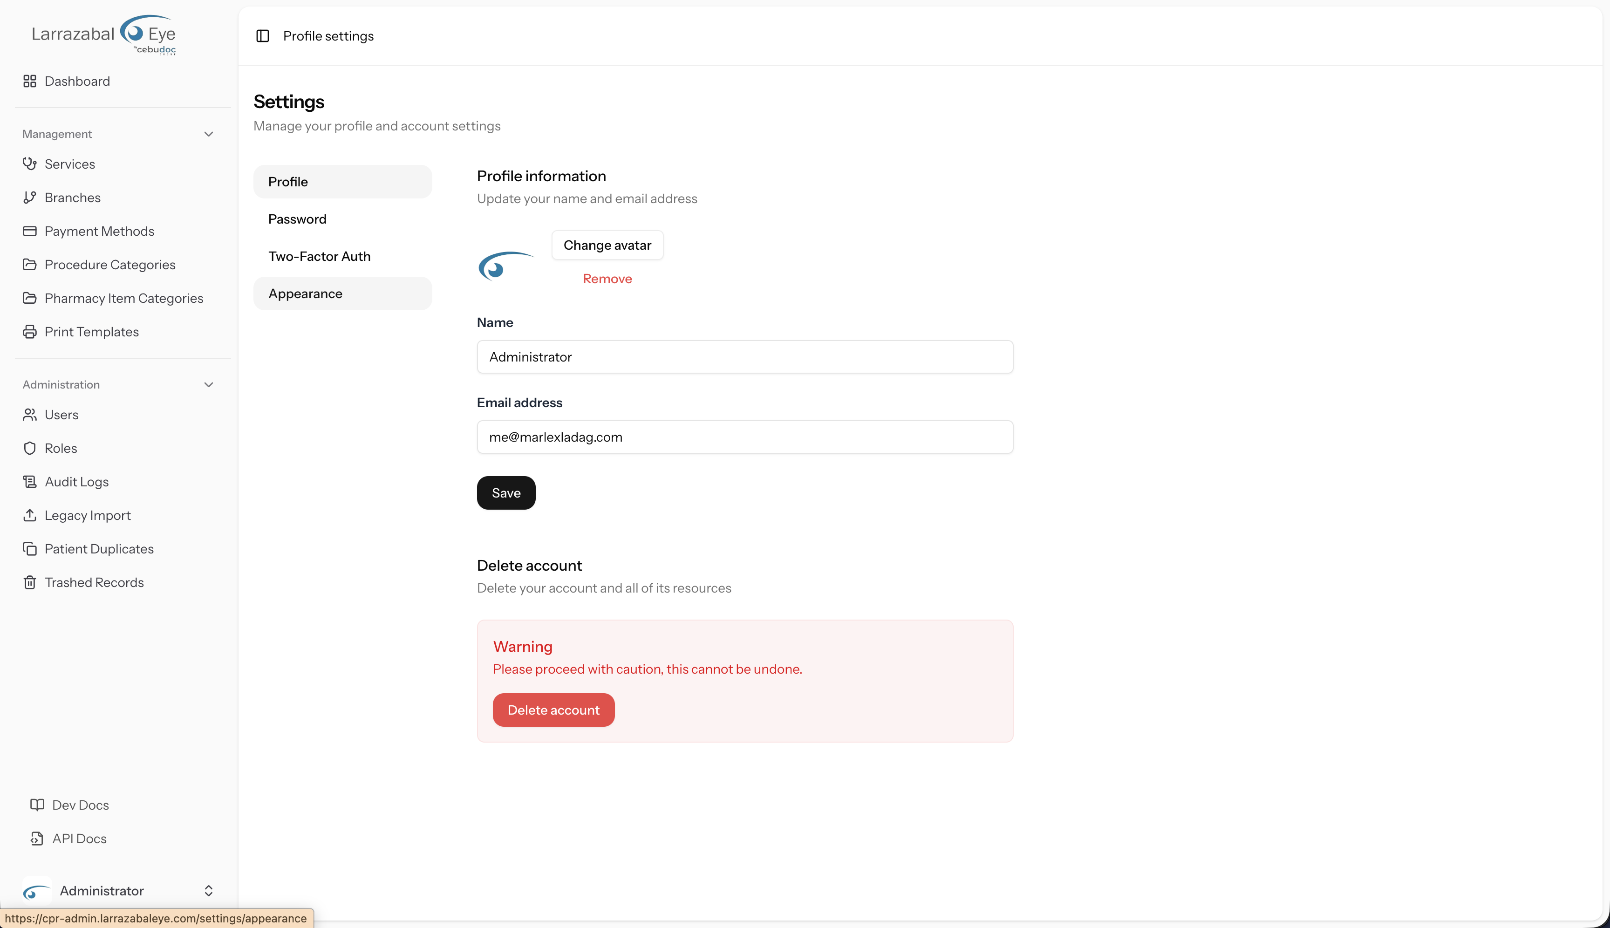
Task: Select the Profile settings tab
Action: click(x=343, y=182)
